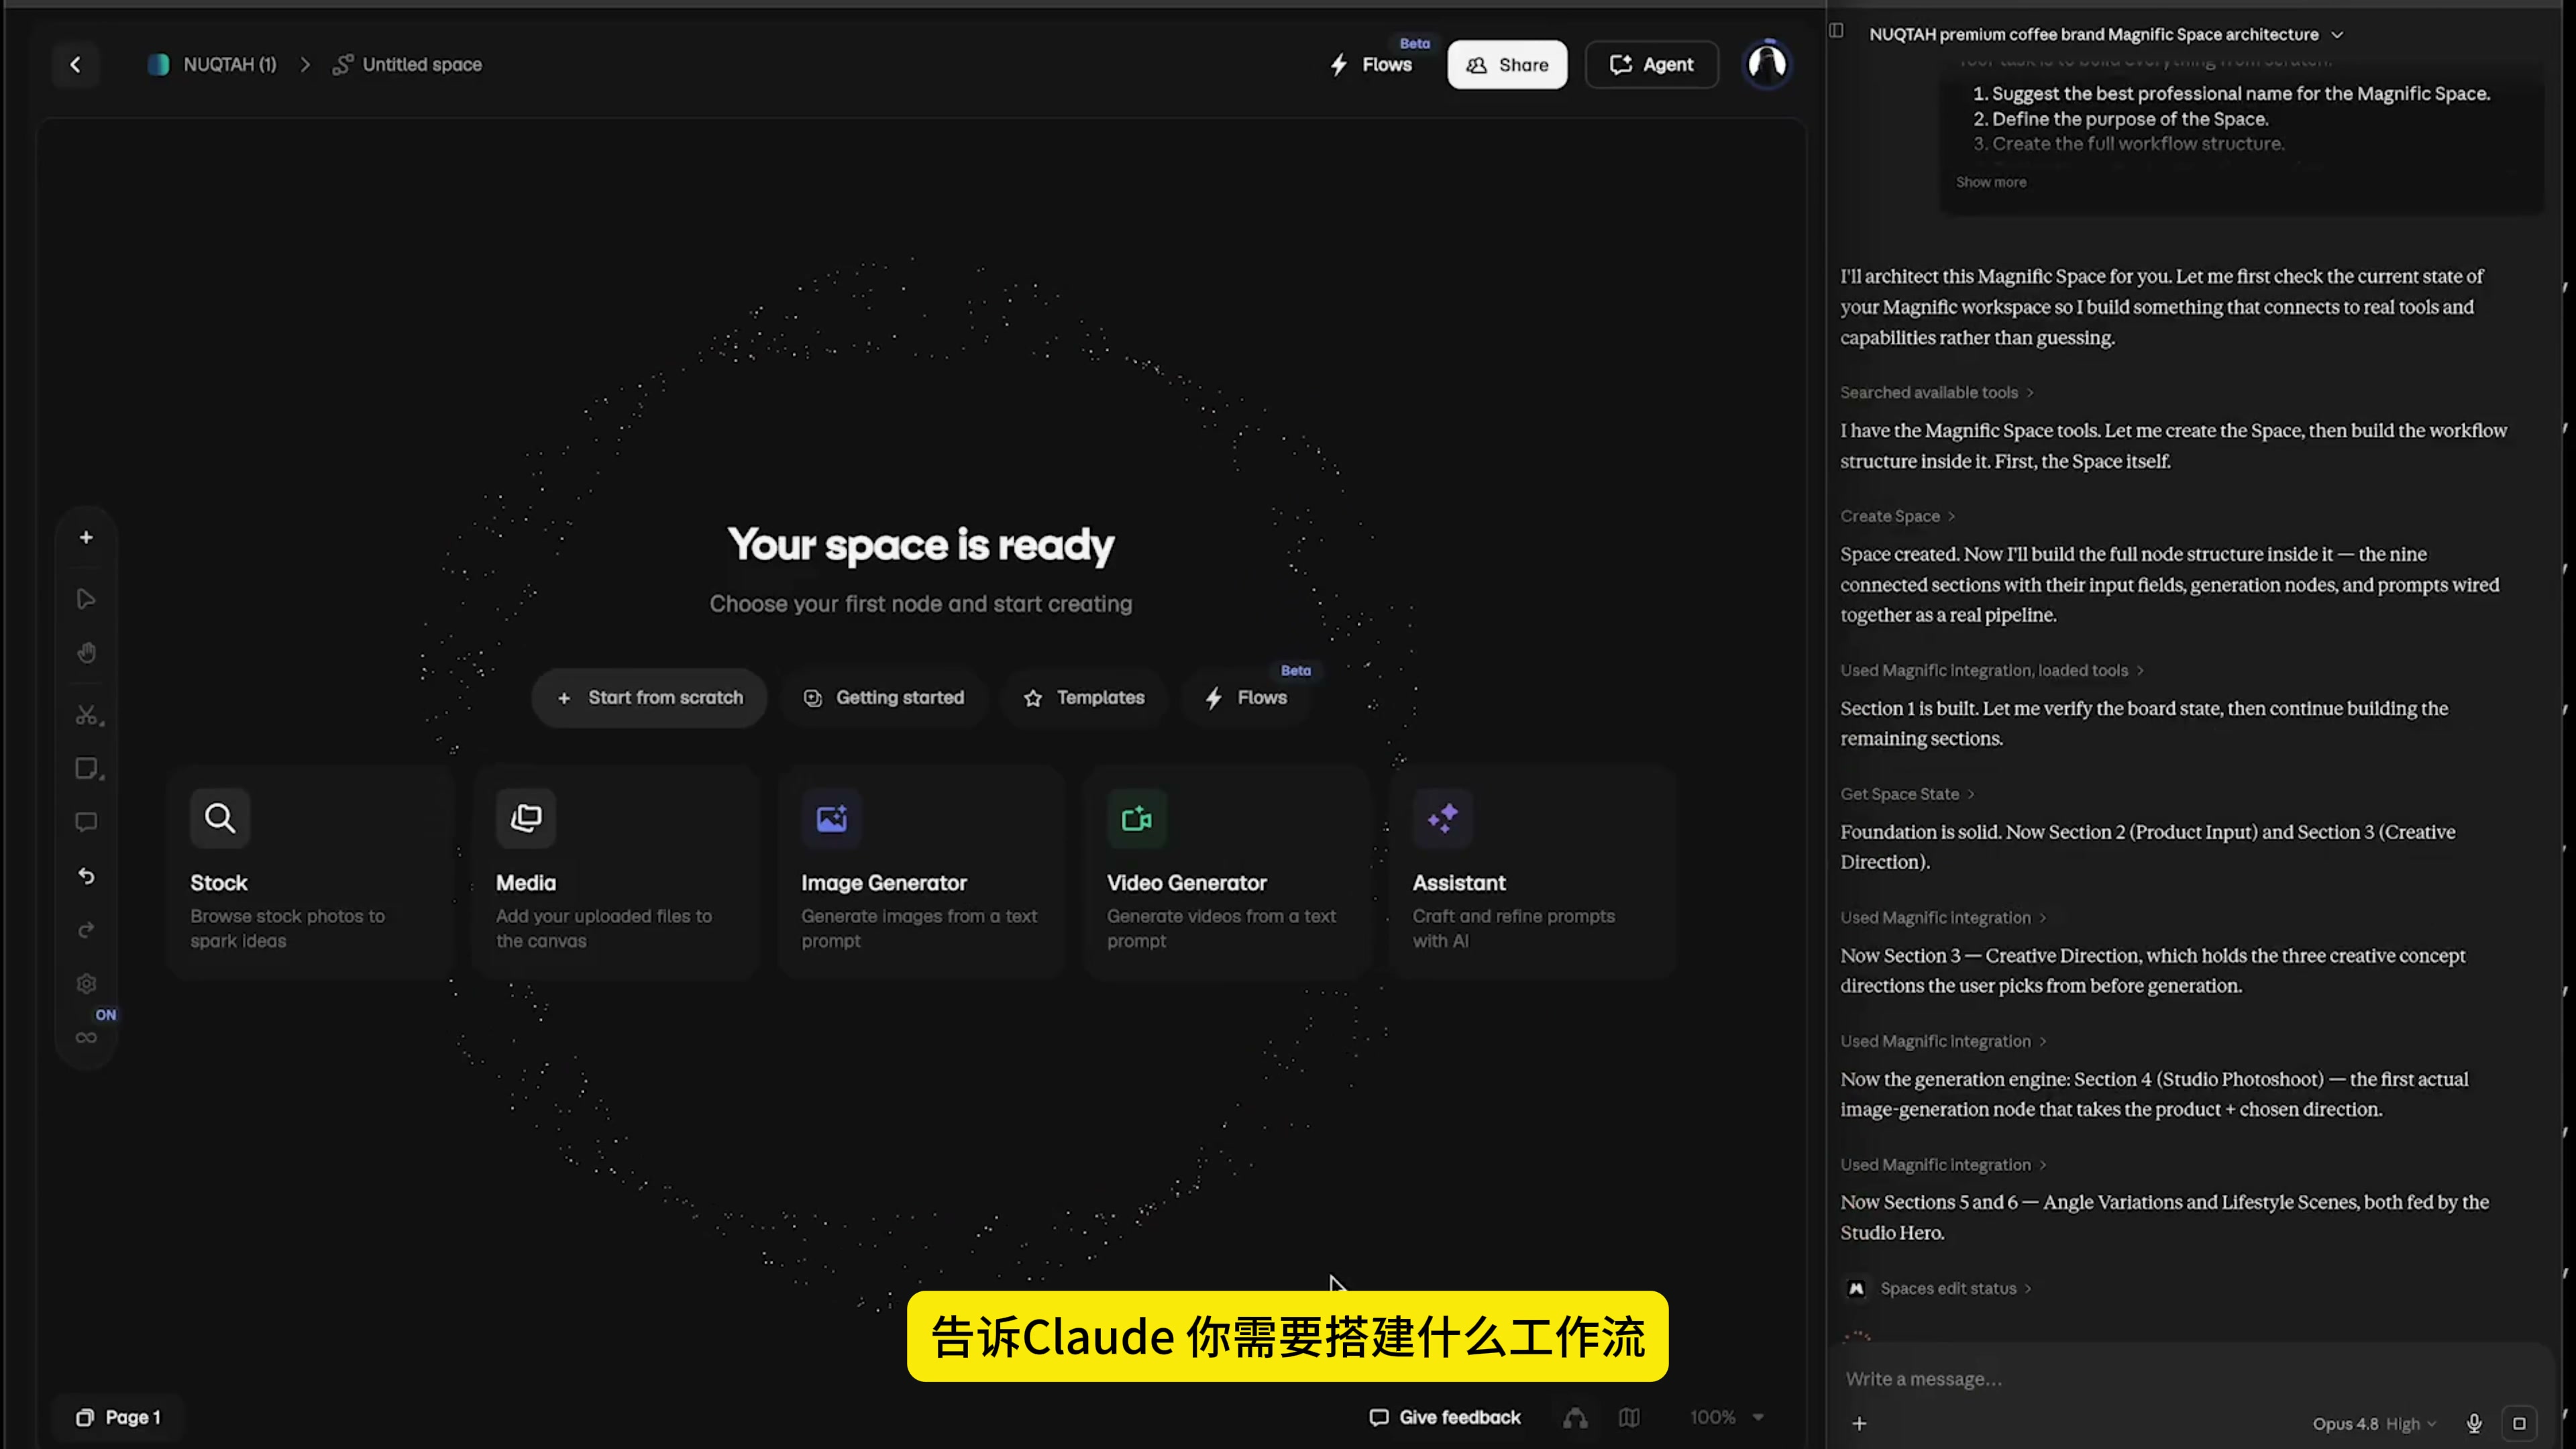The width and height of the screenshot is (2576, 1449).
Task: Click the Write a message field
Action: coord(2190,1379)
